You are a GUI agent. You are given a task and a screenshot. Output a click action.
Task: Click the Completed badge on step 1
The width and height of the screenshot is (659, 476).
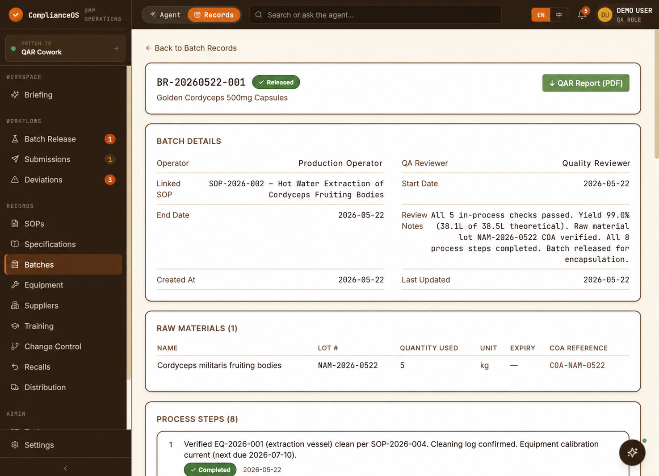pos(210,470)
